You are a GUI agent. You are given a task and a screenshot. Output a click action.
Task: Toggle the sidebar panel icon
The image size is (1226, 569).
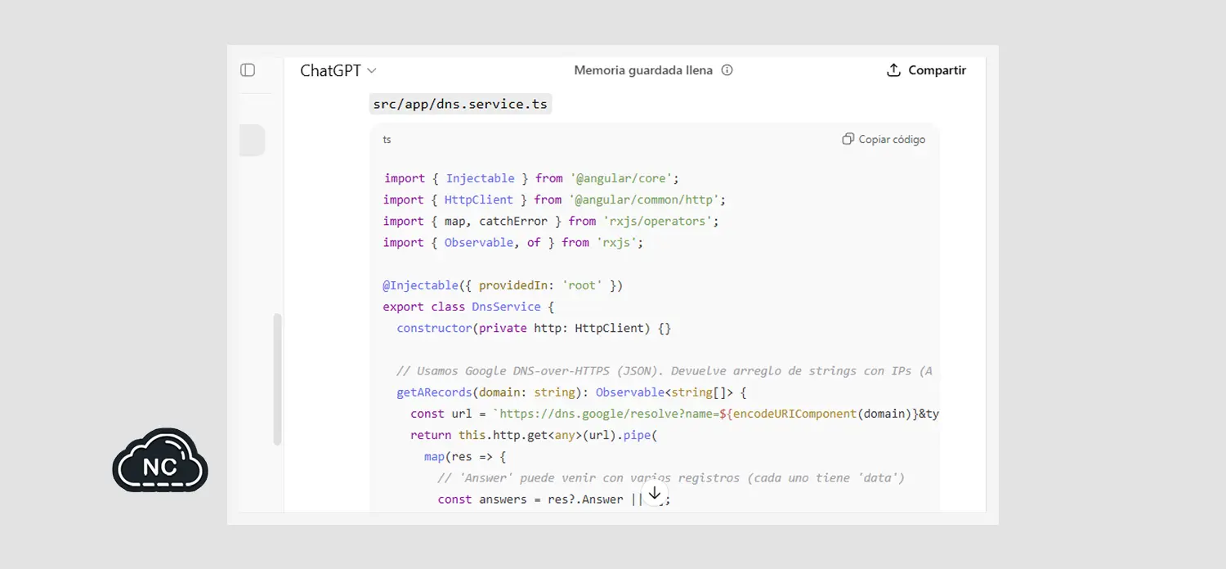[248, 70]
